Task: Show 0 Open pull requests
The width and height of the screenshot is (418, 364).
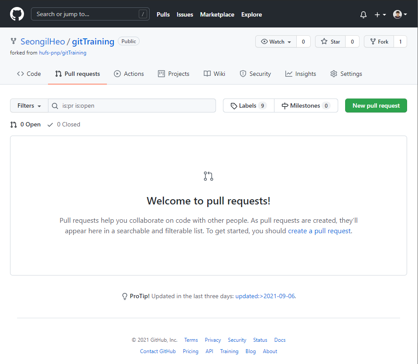Action: click(26, 124)
